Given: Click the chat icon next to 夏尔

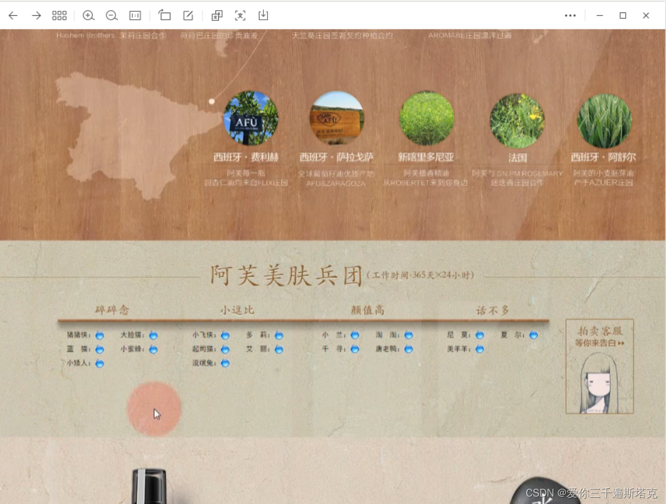Looking at the screenshot, I should (534, 335).
